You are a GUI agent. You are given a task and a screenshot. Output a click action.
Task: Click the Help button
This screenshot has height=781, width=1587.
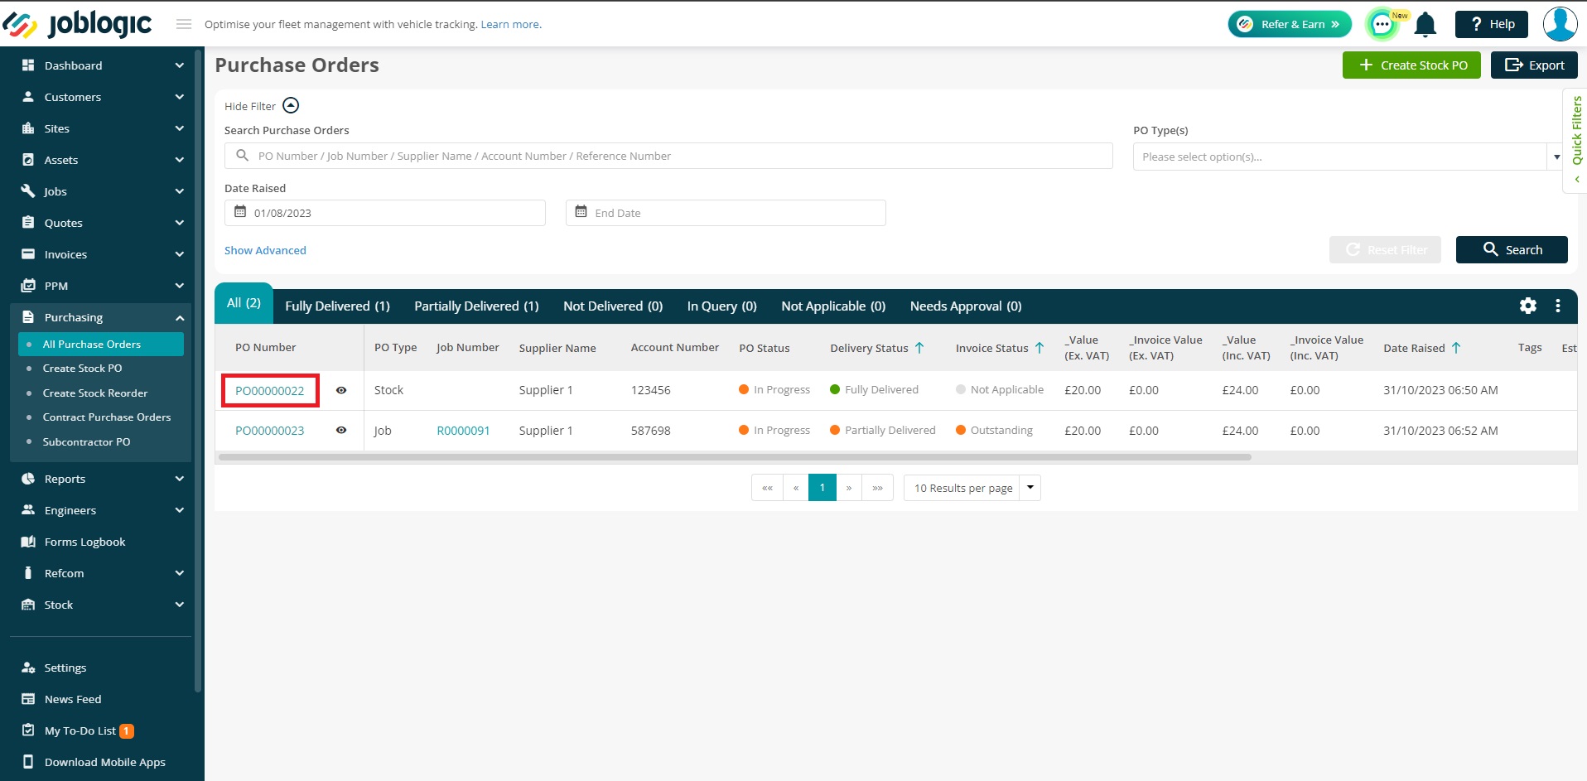tap(1492, 25)
